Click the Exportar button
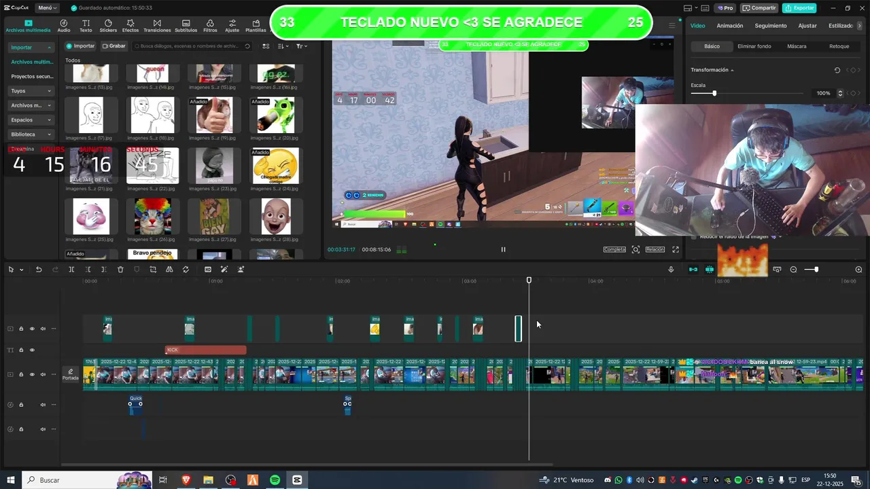870x489 pixels. coord(799,8)
